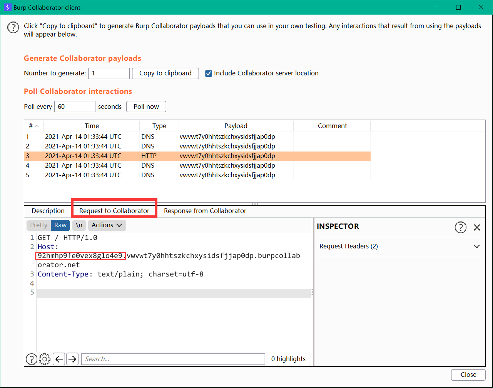Click the Poll every seconds field

(x=75, y=107)
